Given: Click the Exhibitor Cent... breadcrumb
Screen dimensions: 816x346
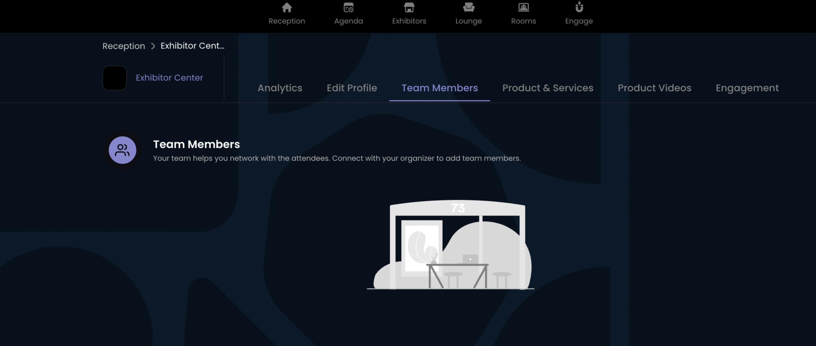Looking at the screenshot, I should tap(192, 46).
